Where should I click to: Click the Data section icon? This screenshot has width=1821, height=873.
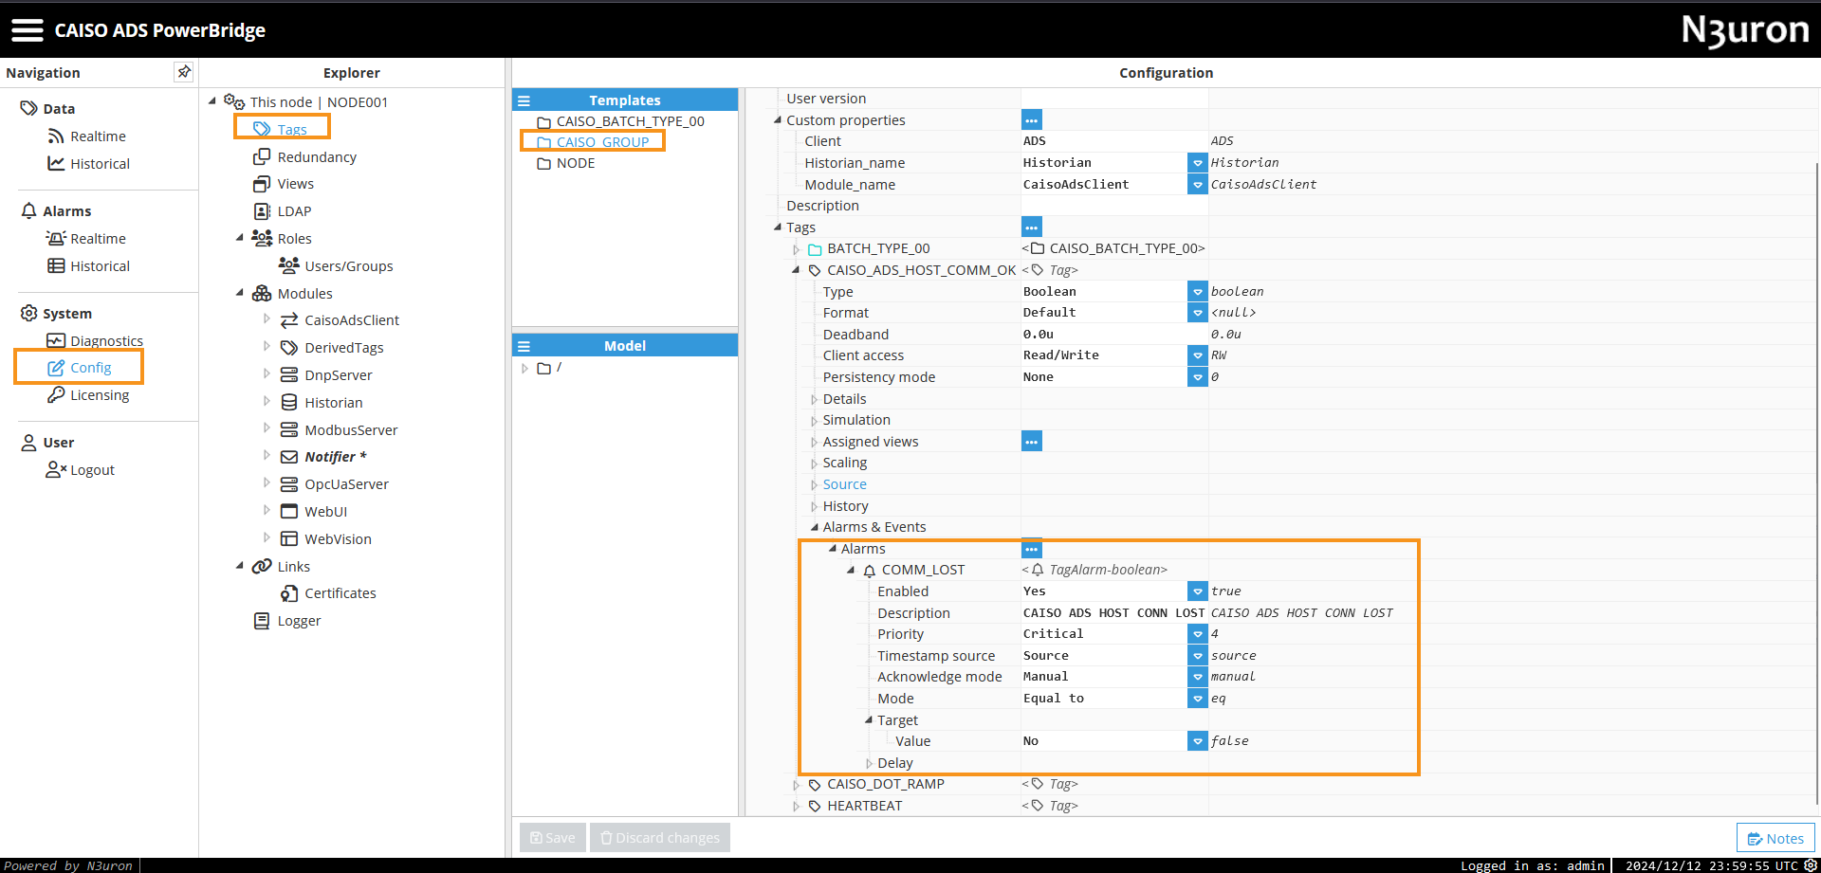tap(28, 109)
